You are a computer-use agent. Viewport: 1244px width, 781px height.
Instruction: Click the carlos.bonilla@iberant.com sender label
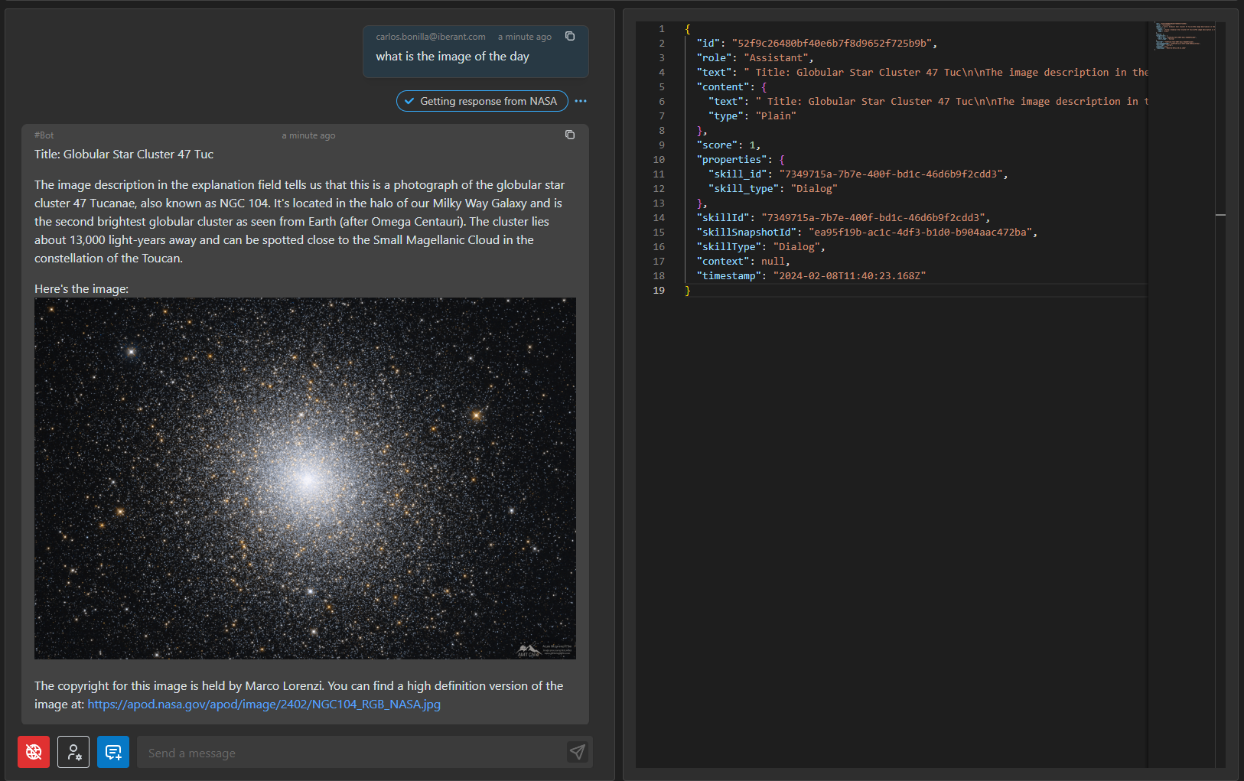431,37
